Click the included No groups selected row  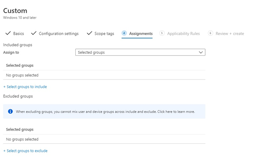click(x=104, y=75)
